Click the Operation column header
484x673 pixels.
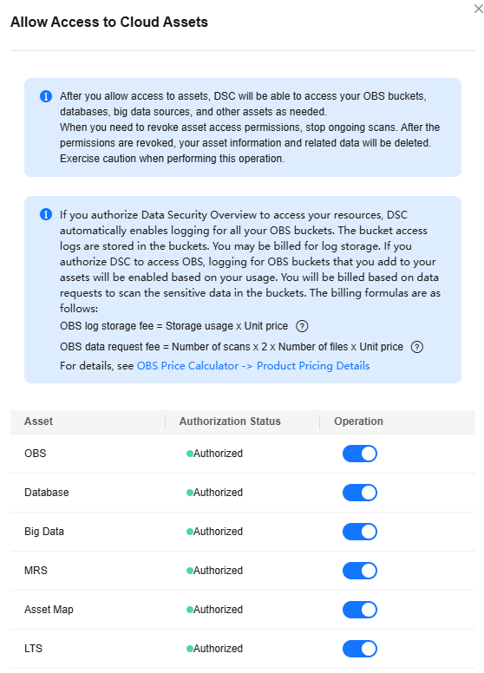(359, 421)
